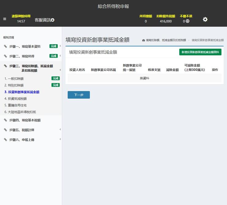The image size is (227, 205).
Task: Click 新增投資新創事業抵減金額資料 button
Action: (x=200, y=52)
